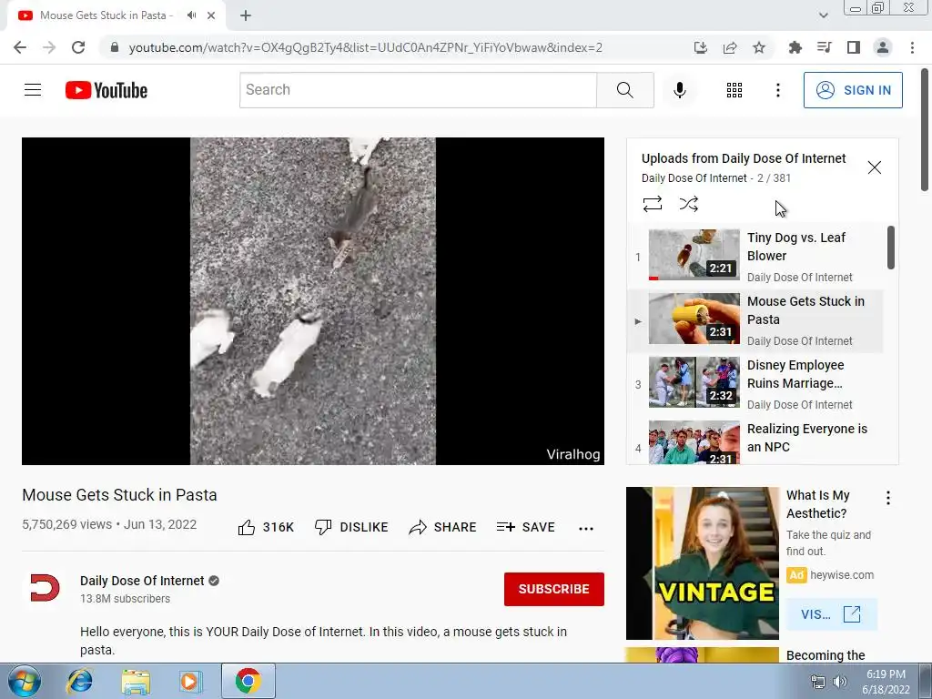Share the video
This screenshot has height=699, width=932.
point(443,527)
